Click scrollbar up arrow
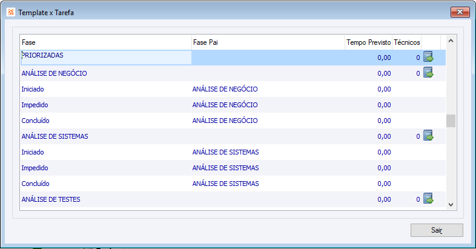Image resolution: width=476 pixels, height=249 pixels. pos(451,41)
